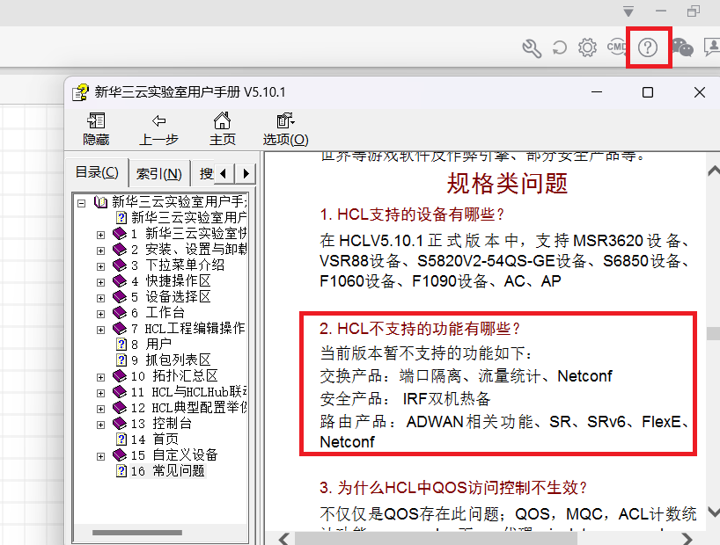This screenshot has height=545, width=720.
Task: Click the CMD console icon in HCL toolbar
Action: pyautogui.click(x=616, y=47)
